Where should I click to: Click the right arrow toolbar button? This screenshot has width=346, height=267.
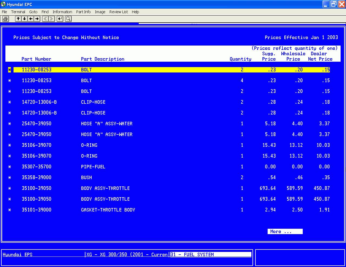point(37,19)
